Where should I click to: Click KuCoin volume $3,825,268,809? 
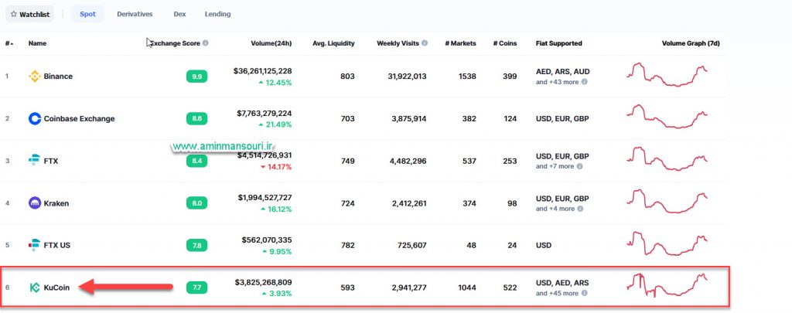[263, 282]
